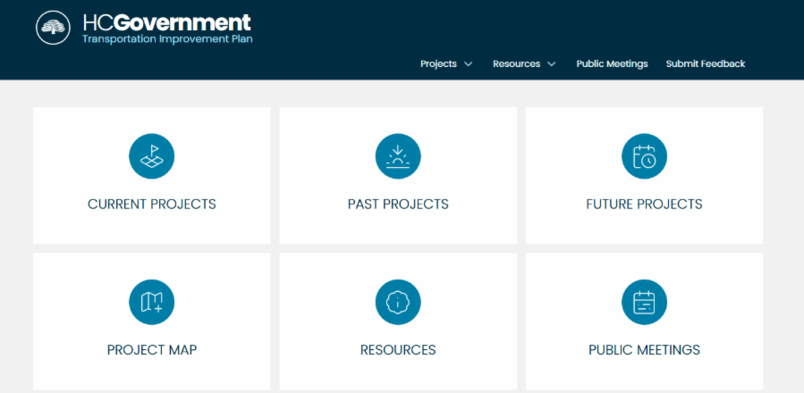Select the PAST PROJECTS card label
The image size is (804, 393).
coord(398,205)
